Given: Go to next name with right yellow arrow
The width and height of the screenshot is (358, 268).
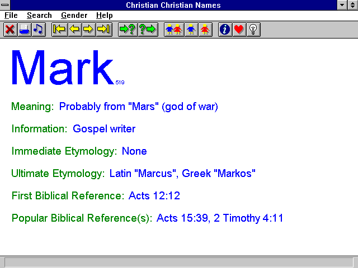Looking at the screenshot, I should click(x=88, y=30).
